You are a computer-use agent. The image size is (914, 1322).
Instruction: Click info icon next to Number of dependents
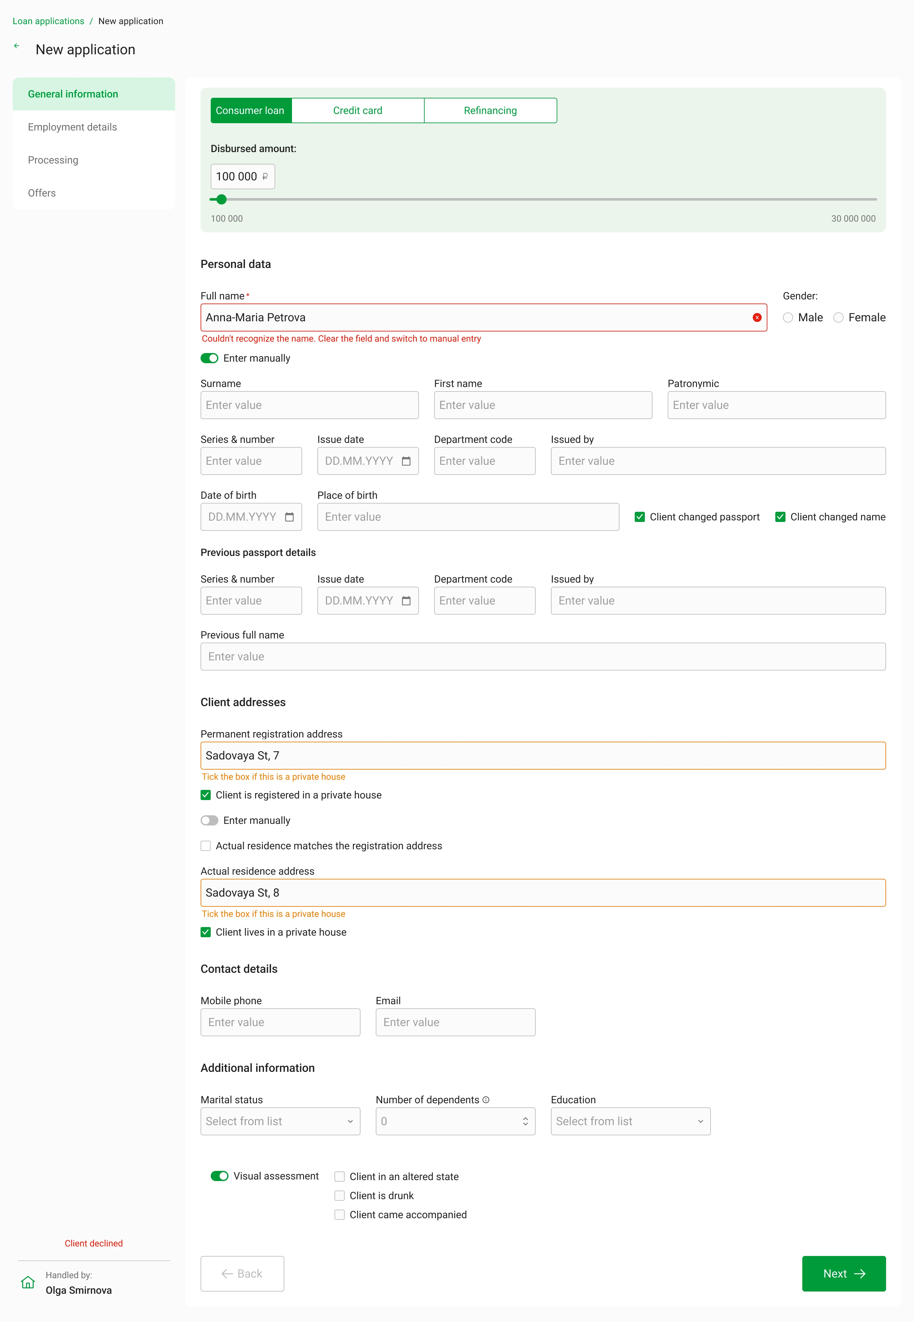[486, 1100]
